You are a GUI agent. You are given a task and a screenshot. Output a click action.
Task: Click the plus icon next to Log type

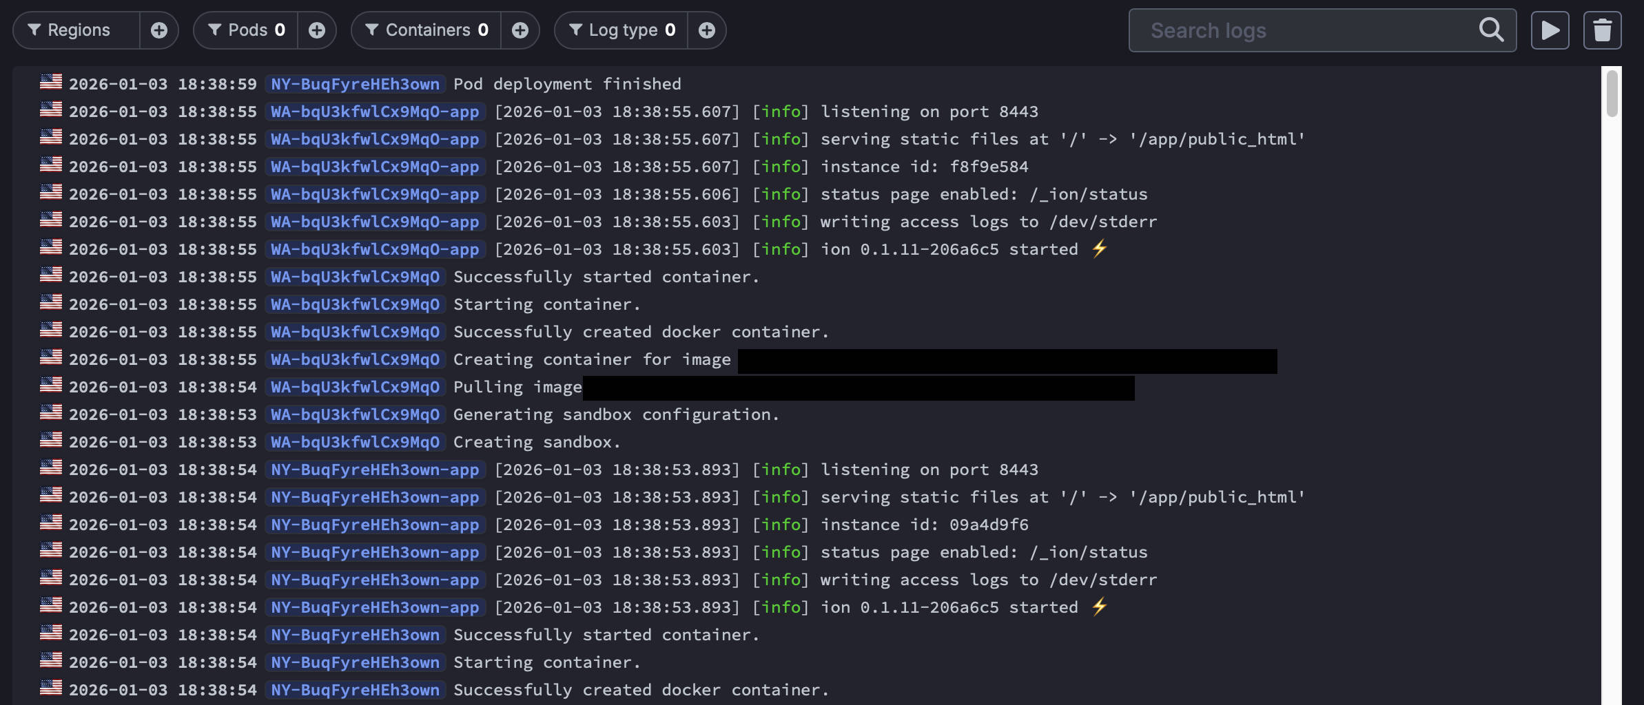click(x=707, y=30)
